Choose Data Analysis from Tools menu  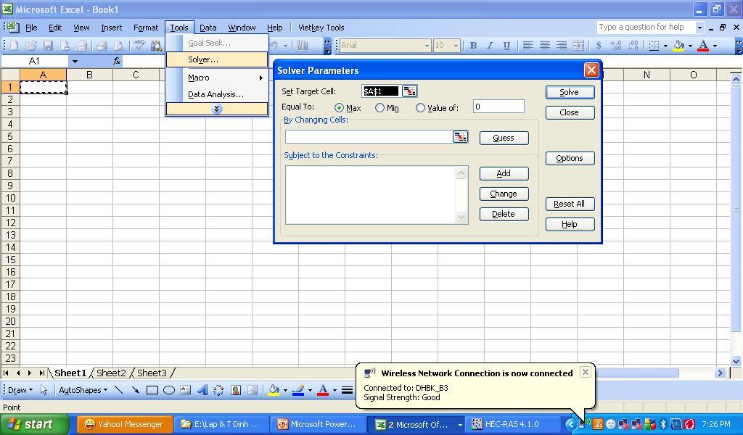[x=216, y=94]
